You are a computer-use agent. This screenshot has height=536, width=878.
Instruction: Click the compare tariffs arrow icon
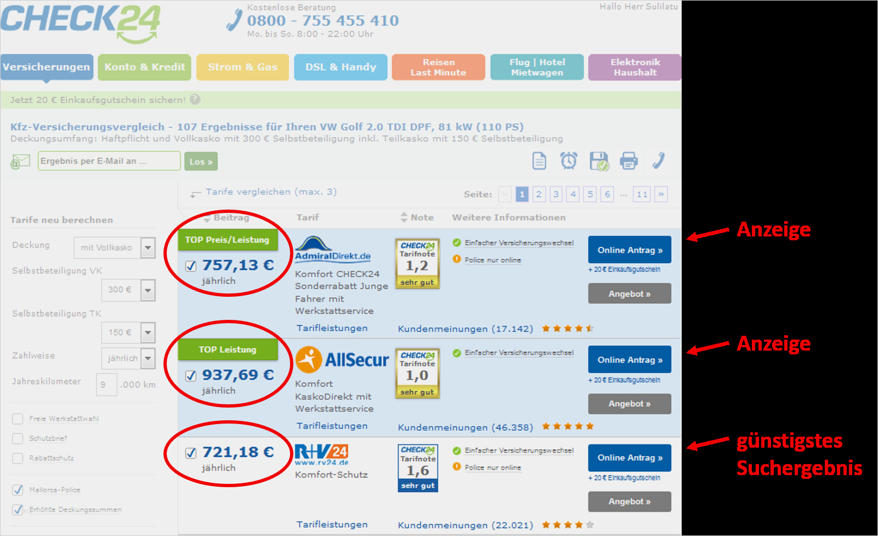point(196,194)
